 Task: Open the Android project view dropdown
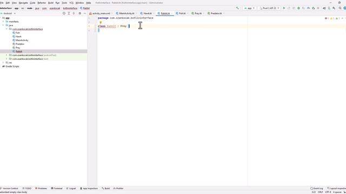tap(9, 13)
